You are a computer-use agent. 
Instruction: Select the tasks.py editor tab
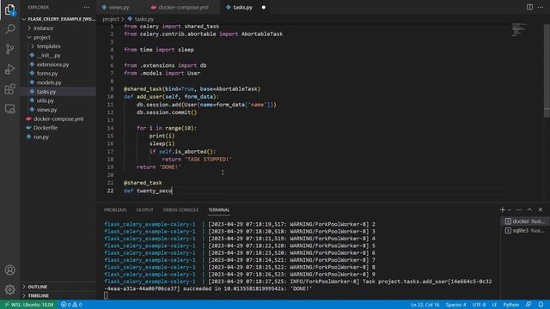click(x=242, y=8)
